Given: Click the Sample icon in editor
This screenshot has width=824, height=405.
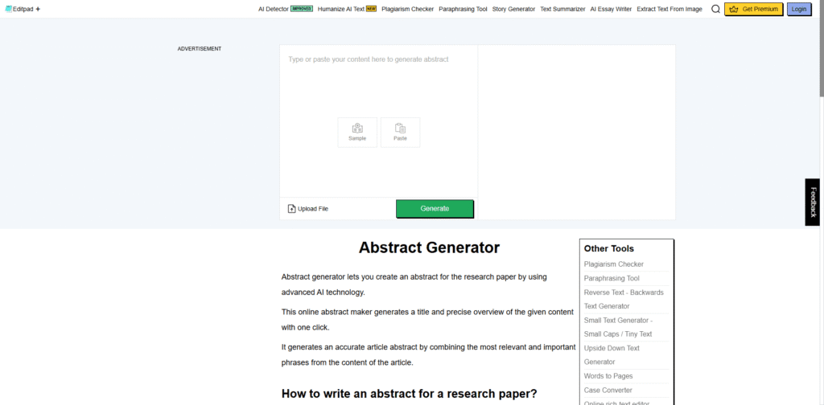Looking at the screenshot, I should pos(357,129).
